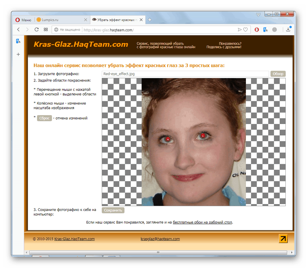Click the Не защищено security badge
This screenshot has height=268, width=307.
(x=67, y=30)
